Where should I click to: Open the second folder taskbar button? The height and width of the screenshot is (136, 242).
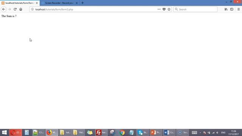pos(78,133)
